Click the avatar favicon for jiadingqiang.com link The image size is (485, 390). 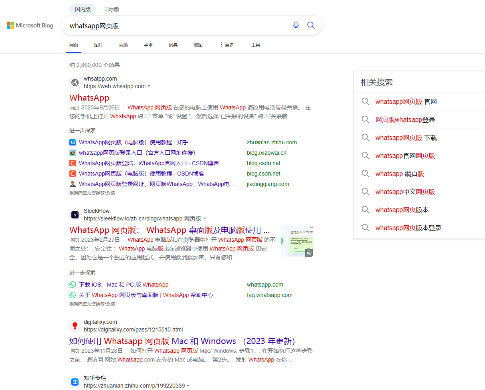(73, 184)
